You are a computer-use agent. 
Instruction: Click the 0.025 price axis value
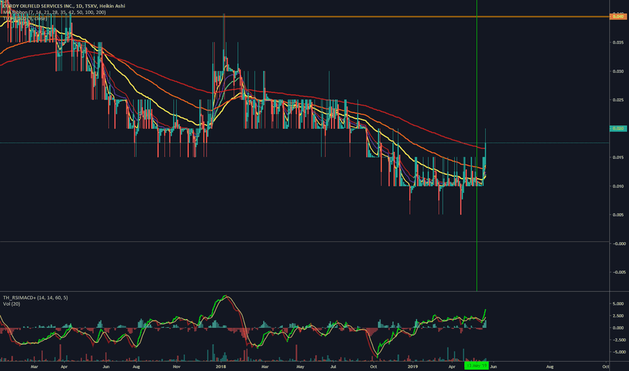pyautogui.click(x=618, y=100)
